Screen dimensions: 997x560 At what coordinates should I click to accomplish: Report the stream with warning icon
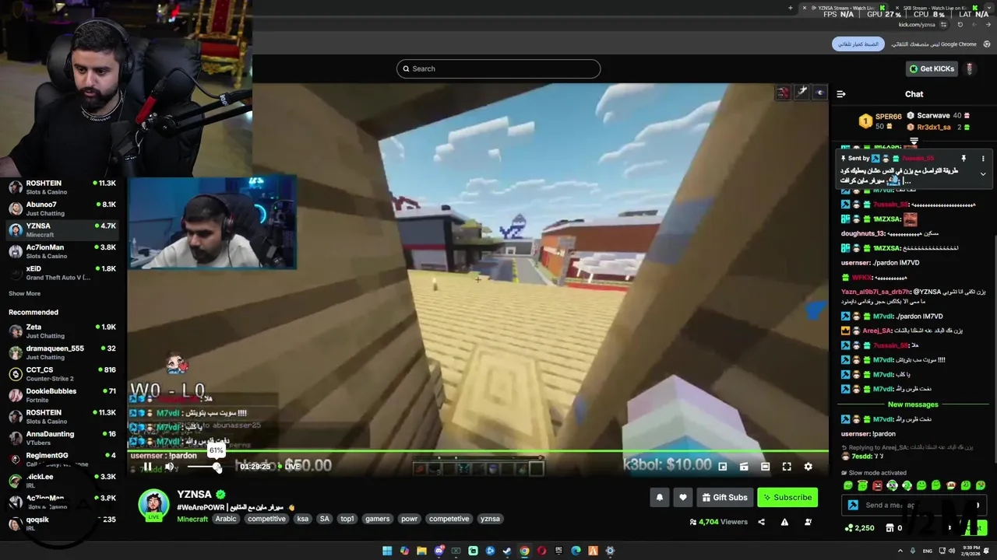(784, 522)
